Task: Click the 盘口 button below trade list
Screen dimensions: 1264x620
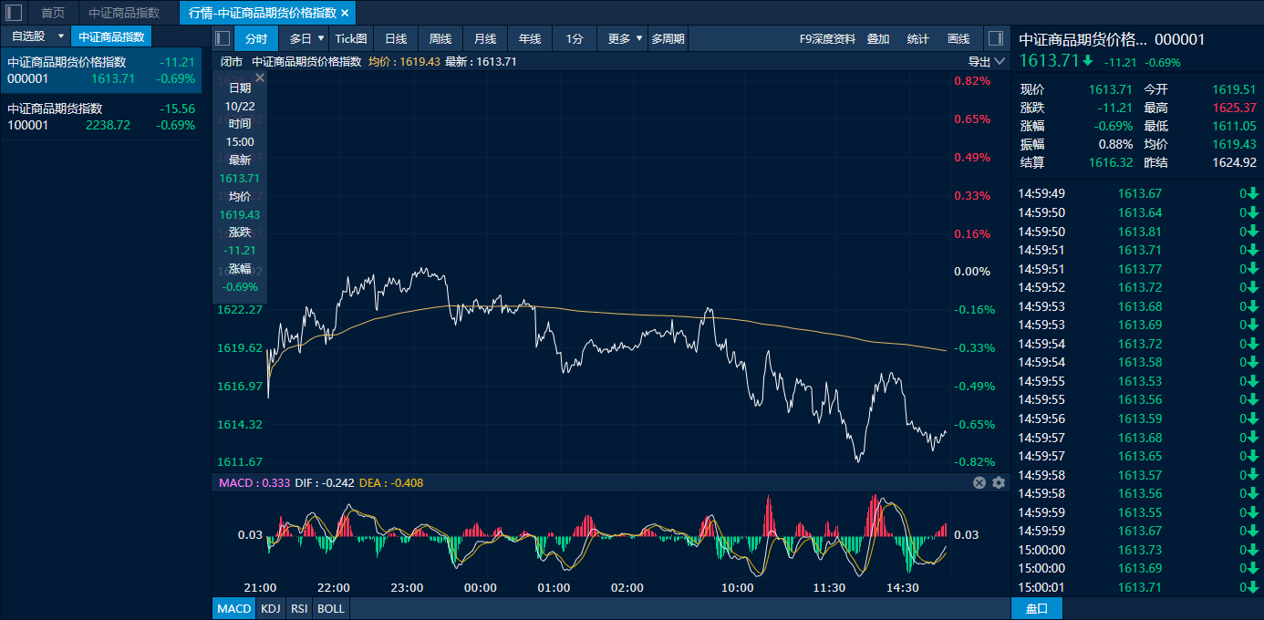Action: [1037, 608]
